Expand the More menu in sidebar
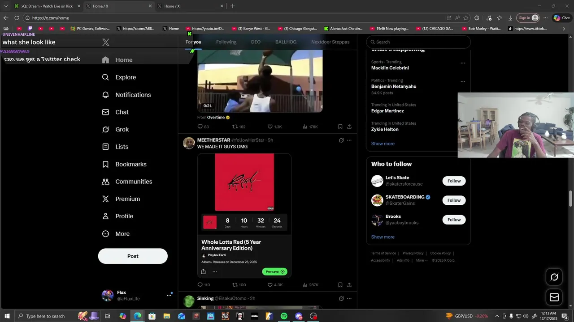The width and height of the screenshot is (574, 322). tap(116, 234)
